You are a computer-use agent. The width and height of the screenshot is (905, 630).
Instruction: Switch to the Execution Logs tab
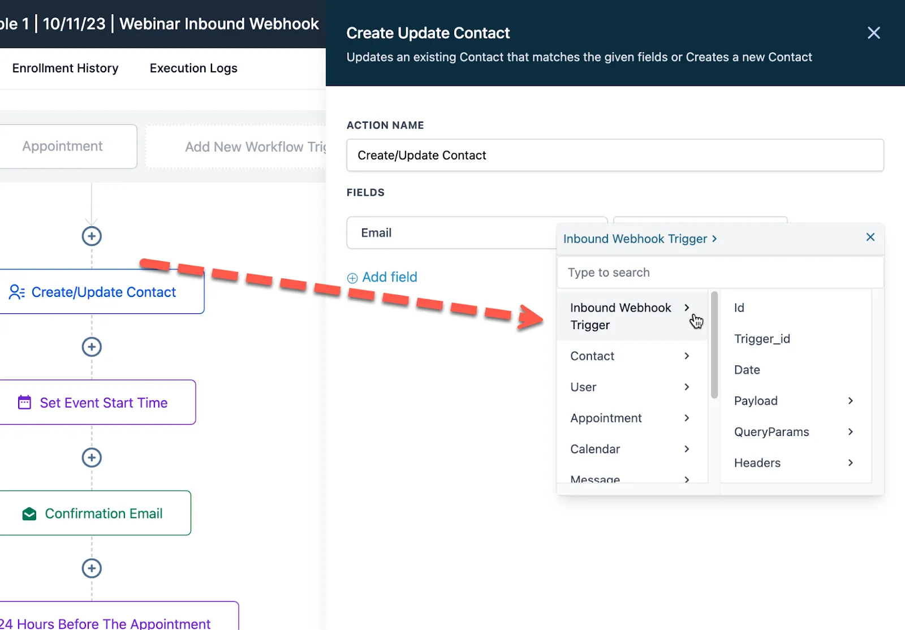[193, 68]
